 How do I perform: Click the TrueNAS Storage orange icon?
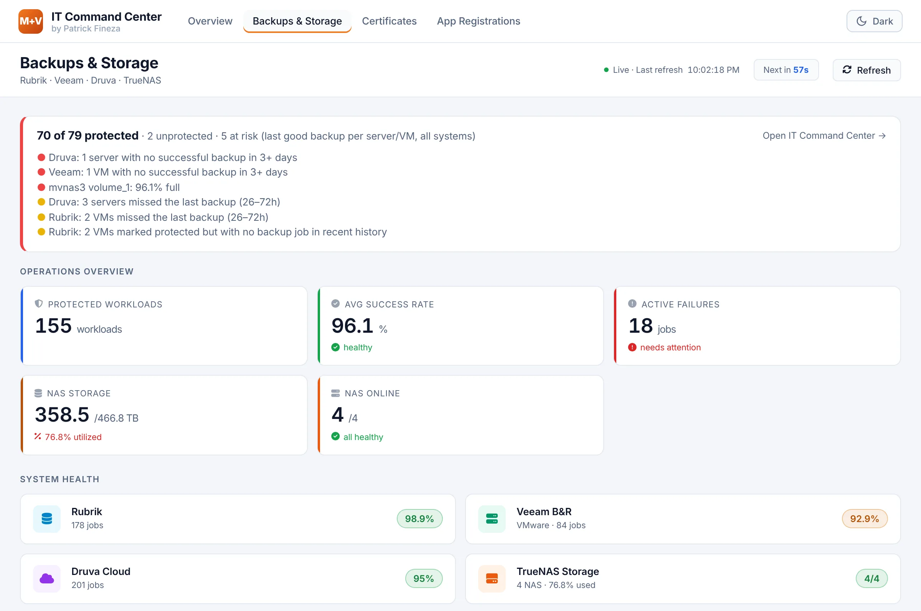pyautogui.click(x=492, y=579)
